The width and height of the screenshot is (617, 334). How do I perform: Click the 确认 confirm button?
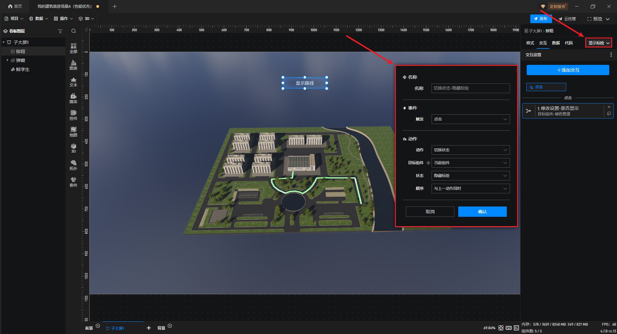coord(482,212)
